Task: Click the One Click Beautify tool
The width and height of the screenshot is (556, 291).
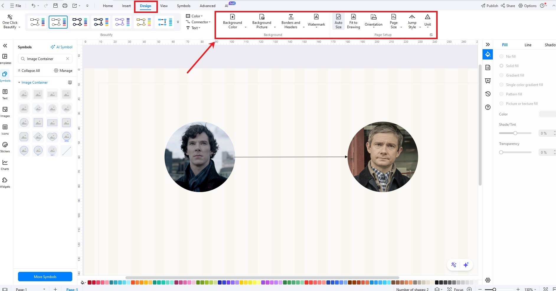Action: click(11, 22)
